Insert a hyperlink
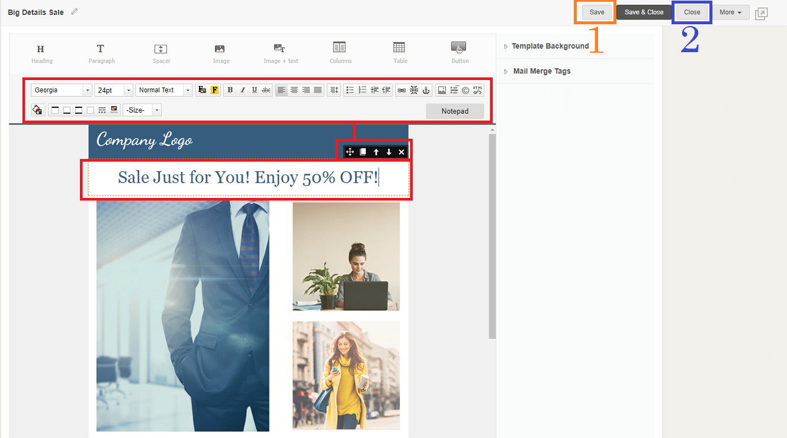Screen dimensions: 787x438 point(401,90)
